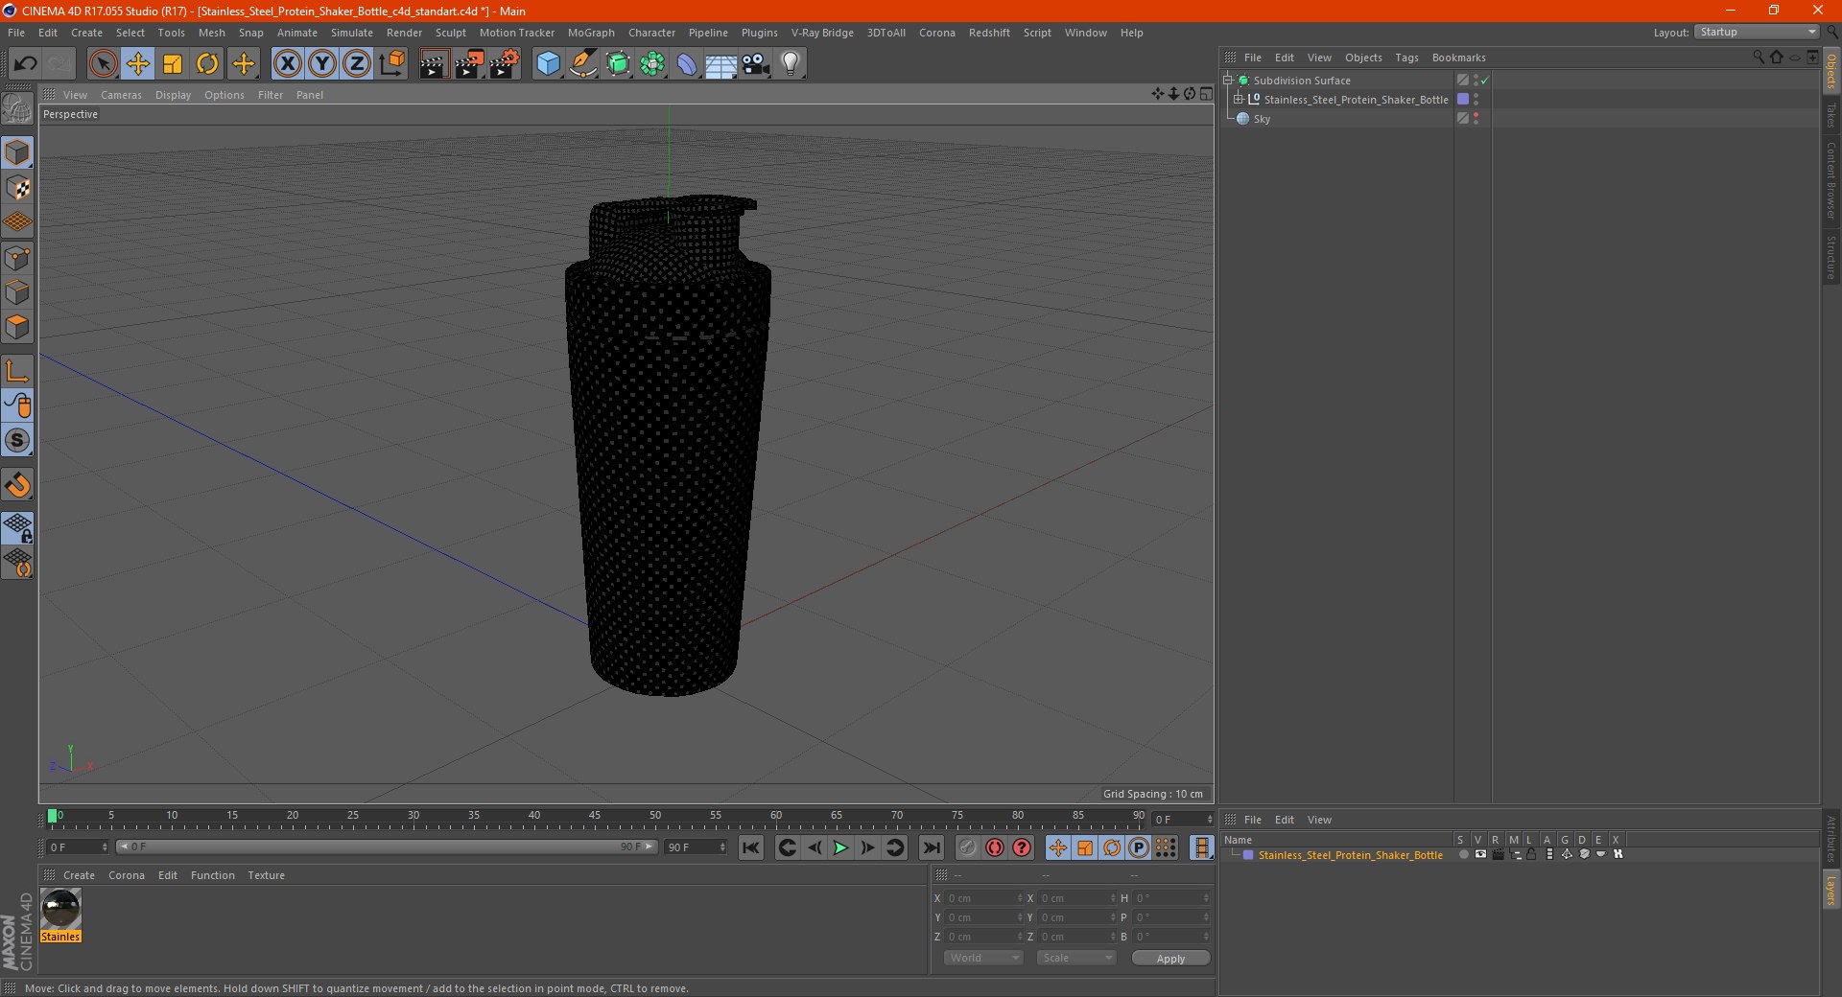
Task: Open the spline Pen tool
Action: (582, 64)
